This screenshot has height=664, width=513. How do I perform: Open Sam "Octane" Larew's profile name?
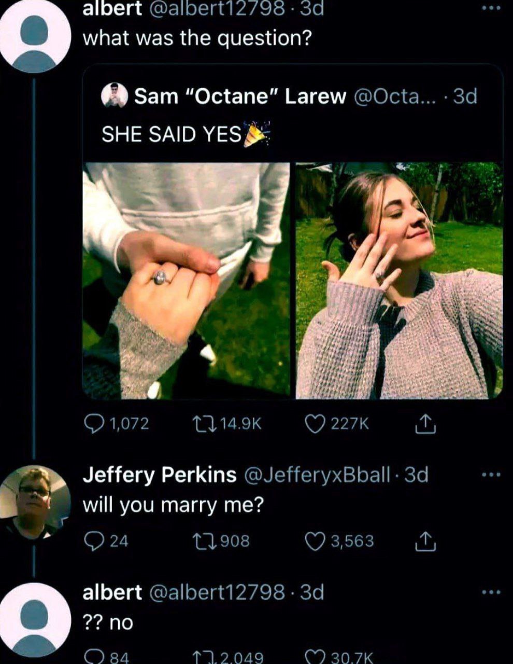point(240,96)
